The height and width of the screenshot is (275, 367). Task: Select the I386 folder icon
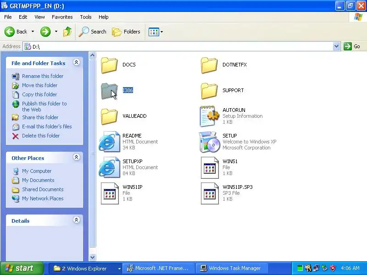click(109, 91)
